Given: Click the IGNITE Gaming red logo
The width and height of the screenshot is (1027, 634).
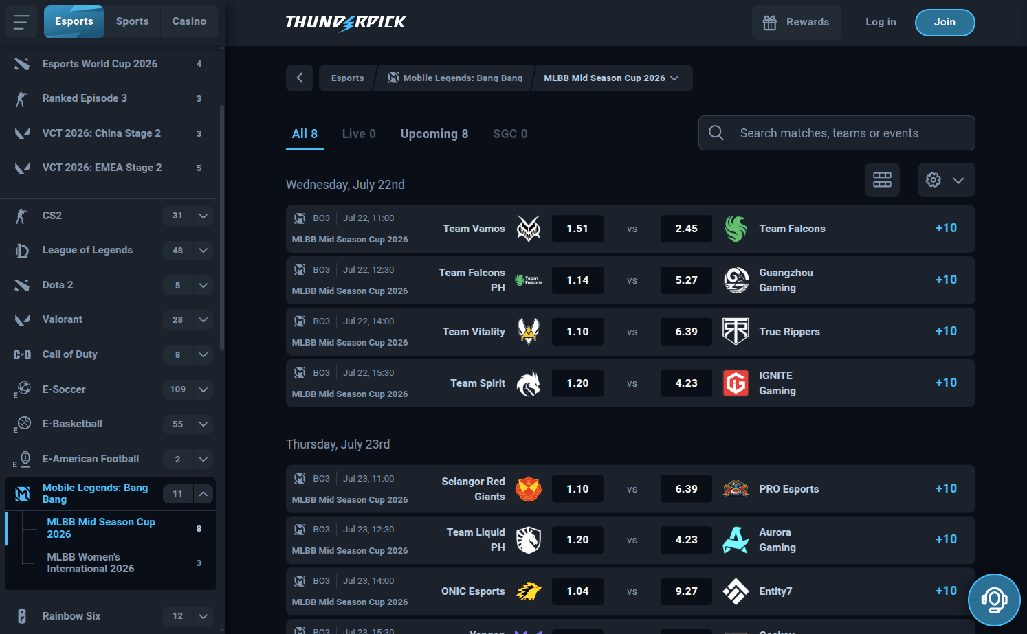Looking at the screenshot, I should pyautogui.click(x=736, y=383).
